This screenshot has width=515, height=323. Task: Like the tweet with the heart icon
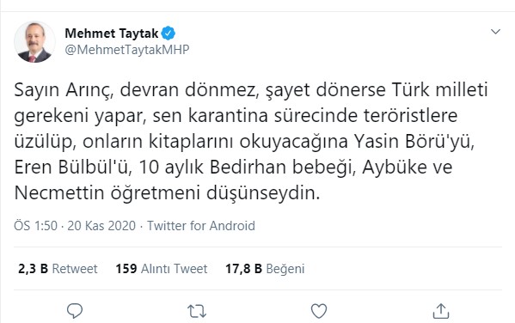319,311
